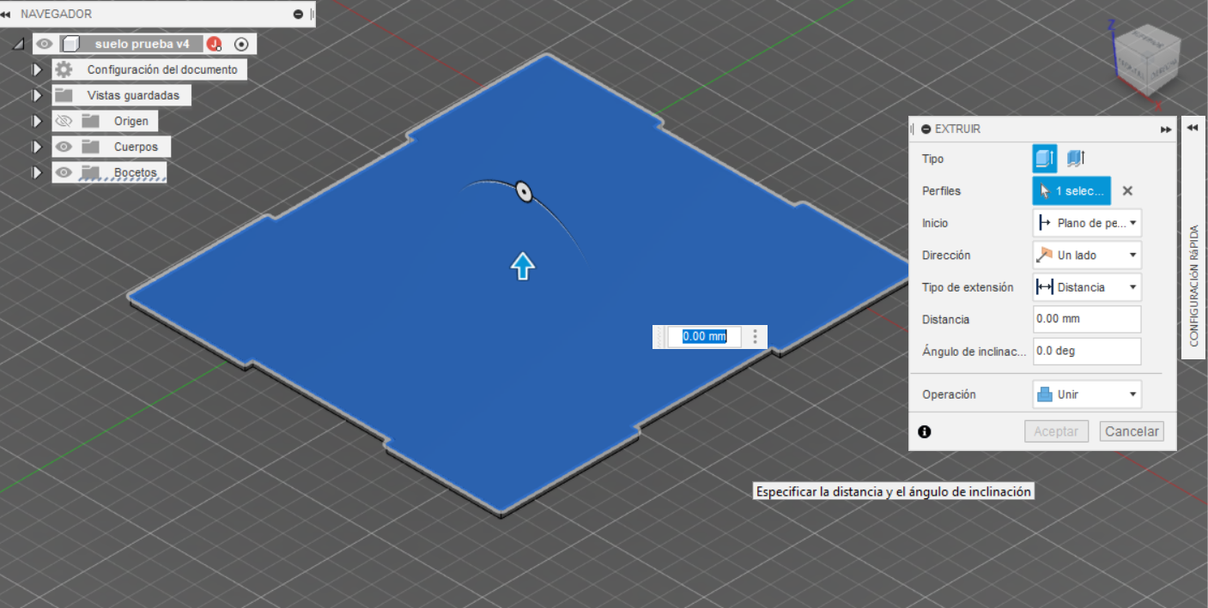Screen dimensions: 1208x608
Task: Minimize the Navegador panel using minus circle
Action: pyautogui.click(x=298, y=14)
